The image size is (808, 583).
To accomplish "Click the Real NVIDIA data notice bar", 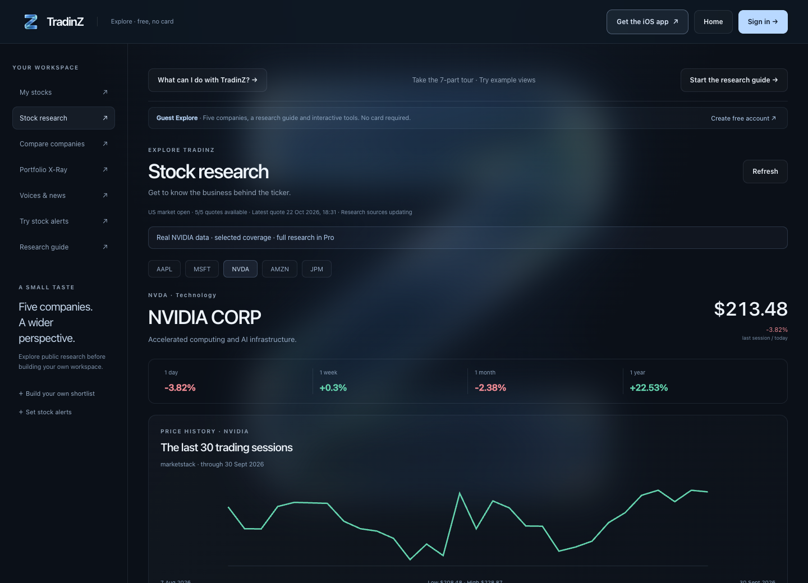I will pyautogui.click(x=468, y=238).
